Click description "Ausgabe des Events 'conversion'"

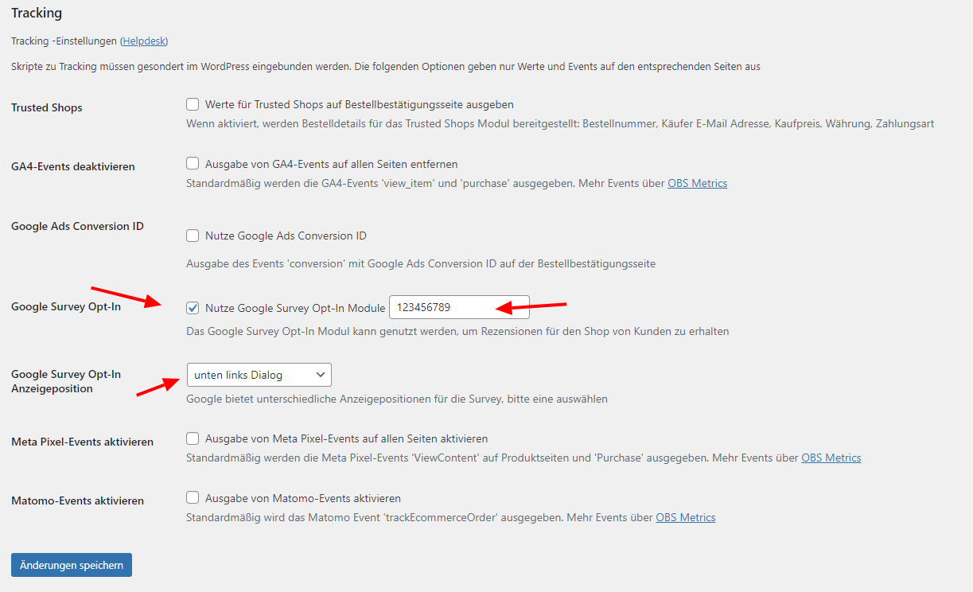click(421, 263)
